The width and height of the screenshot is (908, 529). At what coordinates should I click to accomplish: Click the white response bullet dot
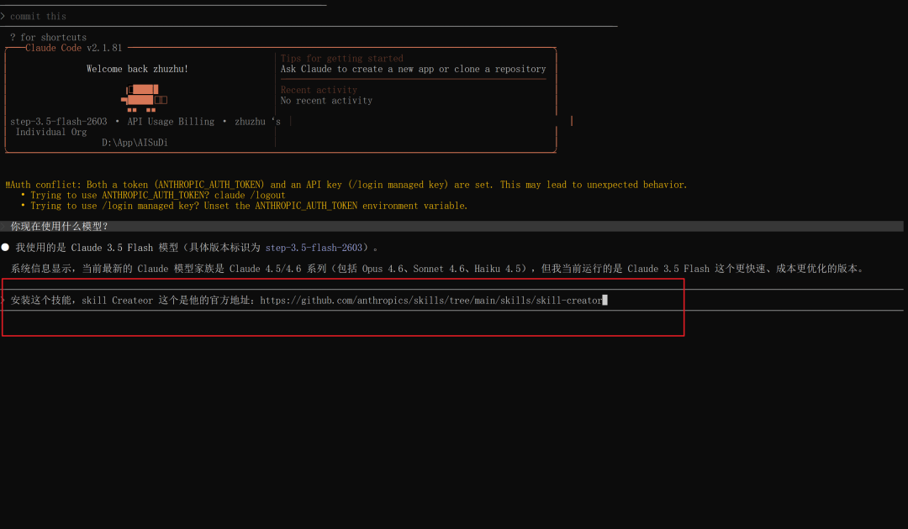5,248
